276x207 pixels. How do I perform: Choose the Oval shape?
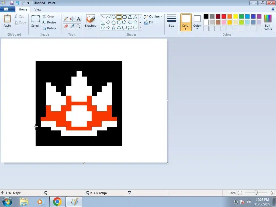coord(114,17)
